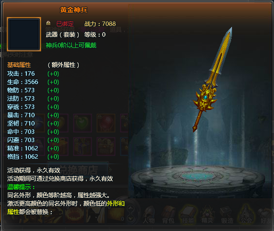Open the 背包 backpack icon
This screenshot has width=274, height=231.
(169, 215)
